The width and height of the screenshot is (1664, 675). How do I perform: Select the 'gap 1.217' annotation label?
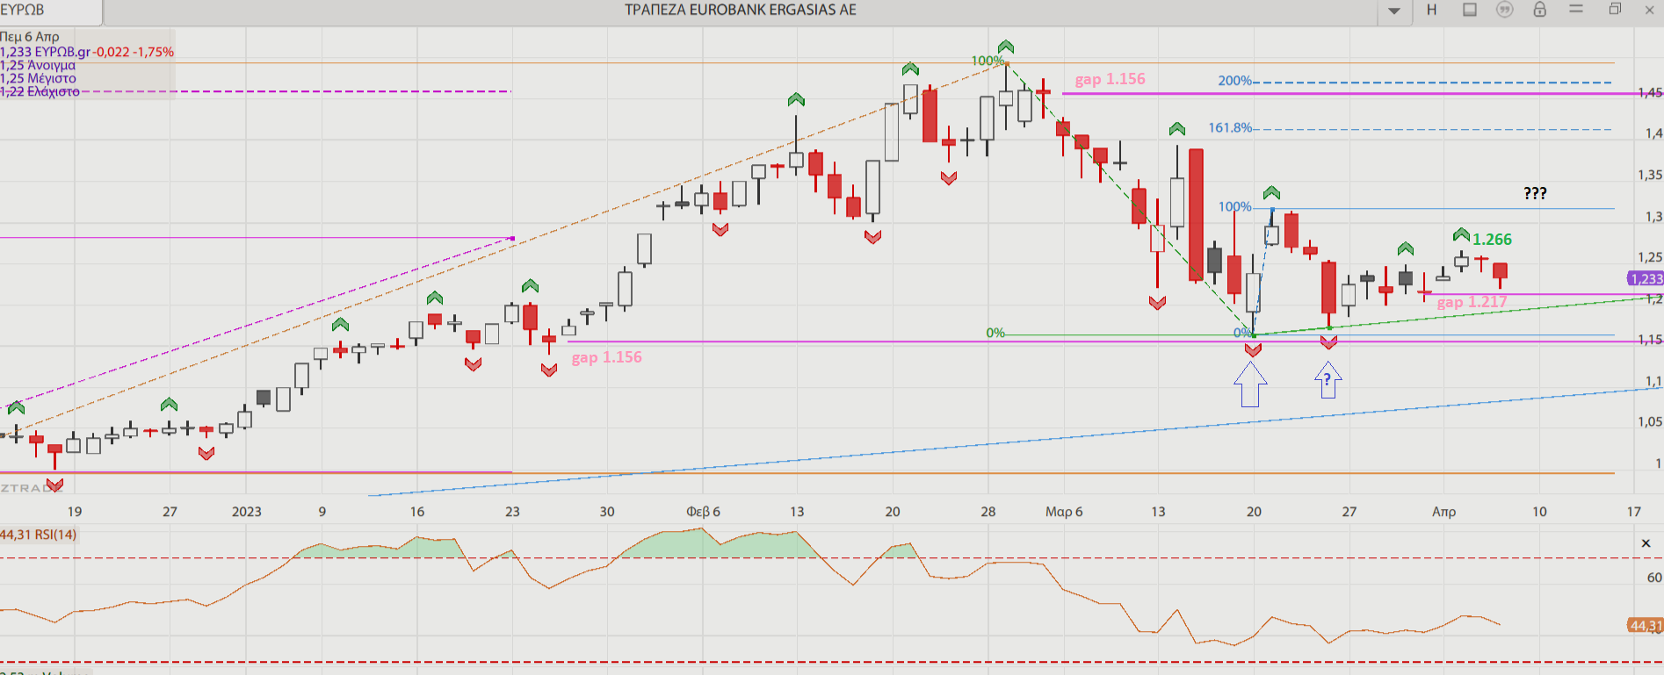[x=1472, y=302]
